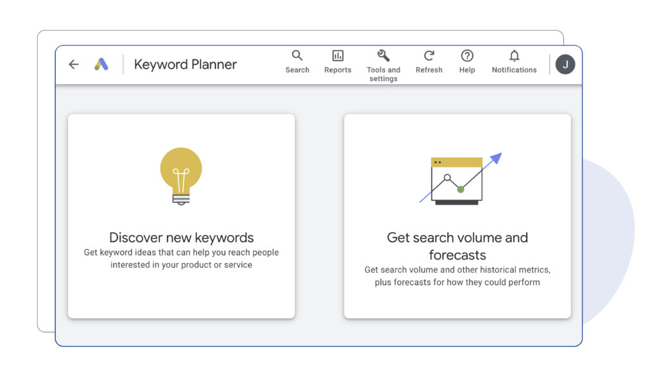
Task: Click the Keyword Planner title
Action: coord(185,64)
